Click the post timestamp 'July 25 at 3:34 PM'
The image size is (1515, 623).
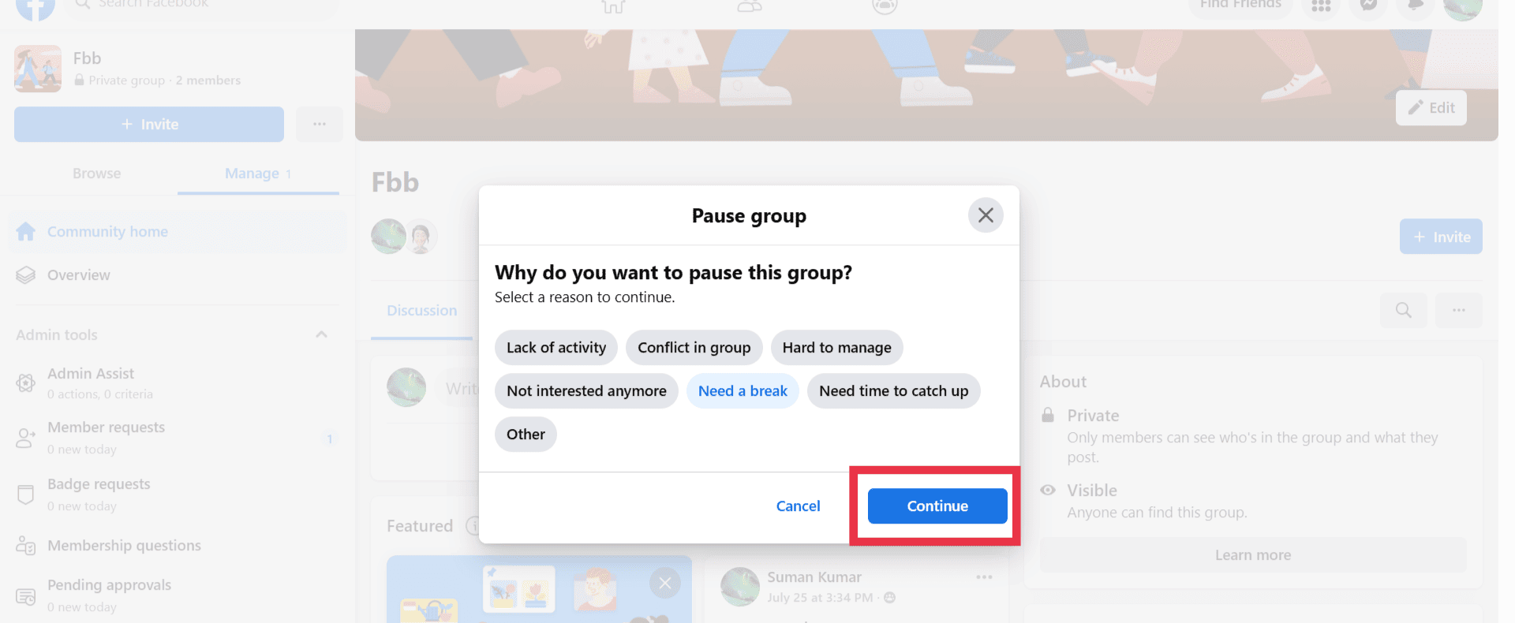[820, 598]
